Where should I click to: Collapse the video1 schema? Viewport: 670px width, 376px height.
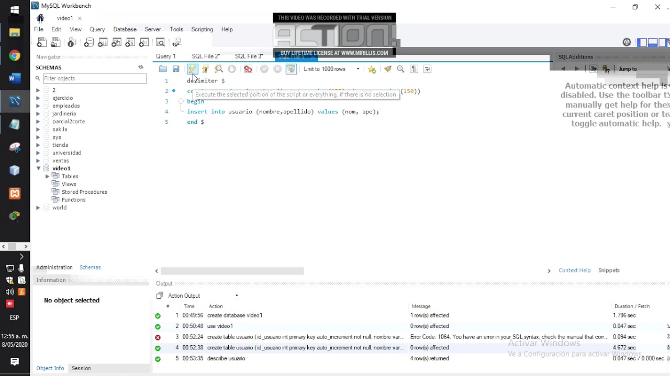(x=38, y=169)
